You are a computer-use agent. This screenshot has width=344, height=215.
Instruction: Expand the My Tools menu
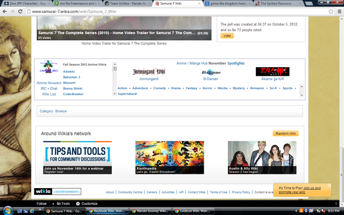point(61,204)
